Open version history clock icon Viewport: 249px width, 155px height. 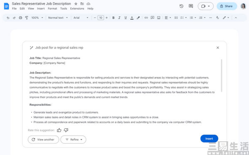coord(181,6)
